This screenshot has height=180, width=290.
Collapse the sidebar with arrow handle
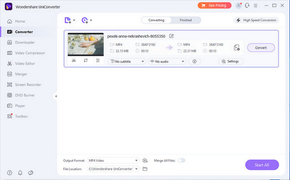point(56,96)
